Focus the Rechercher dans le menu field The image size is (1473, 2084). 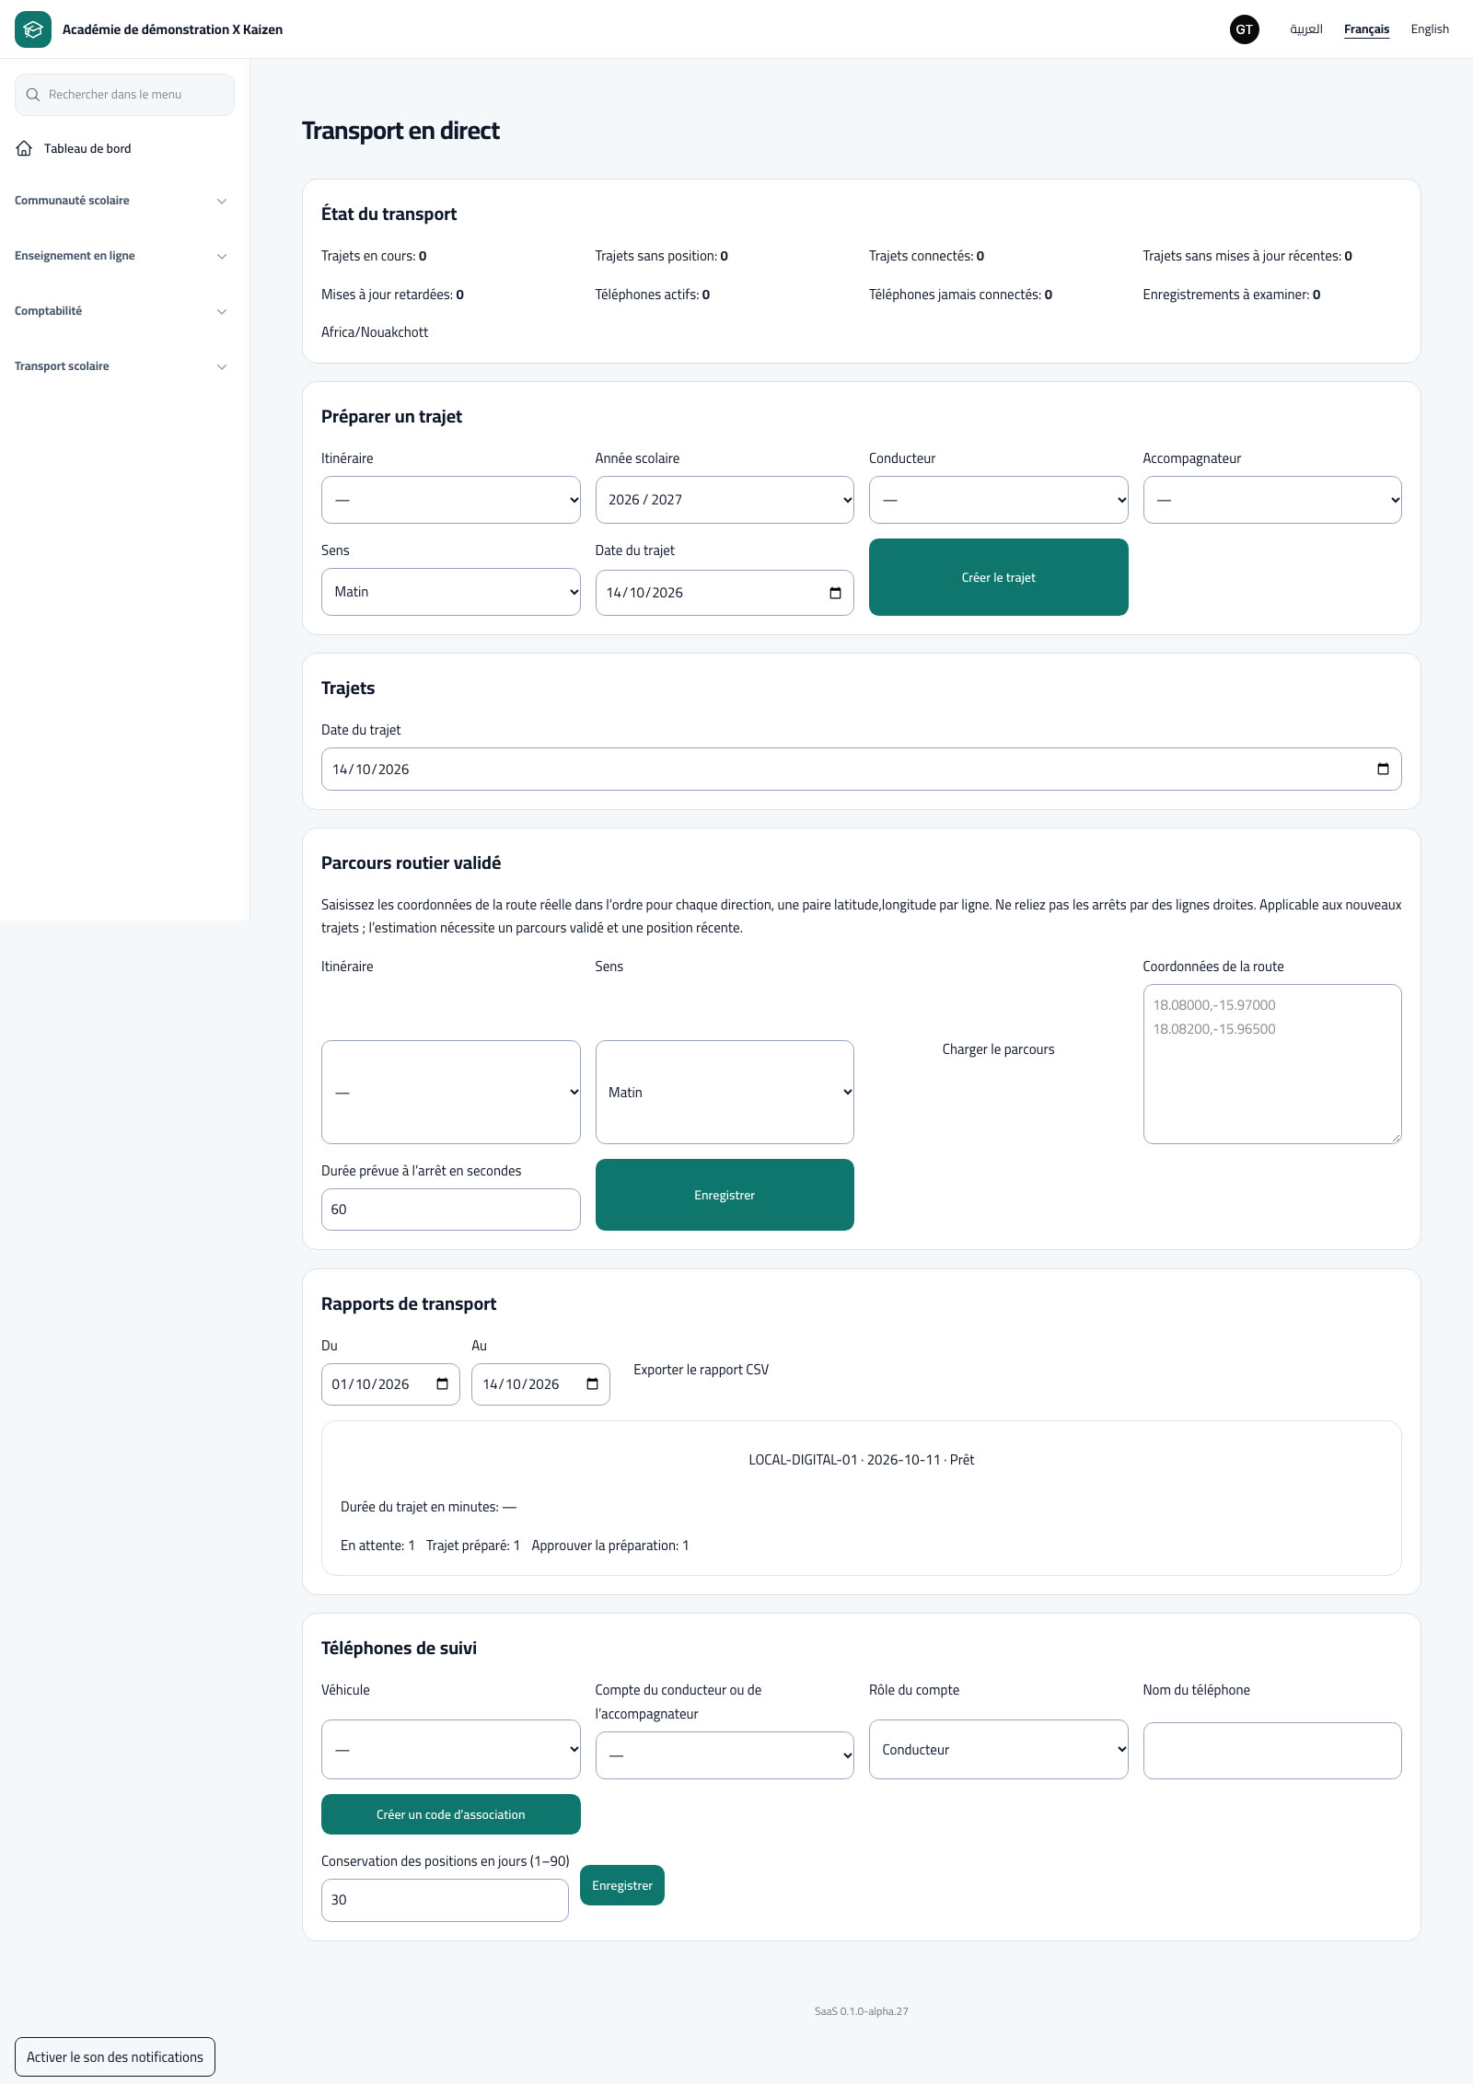[x=124, y=95]
